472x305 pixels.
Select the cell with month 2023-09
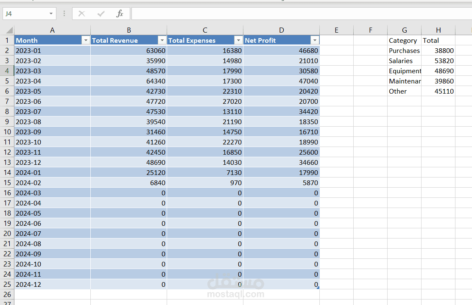click(x=53, y=132)
